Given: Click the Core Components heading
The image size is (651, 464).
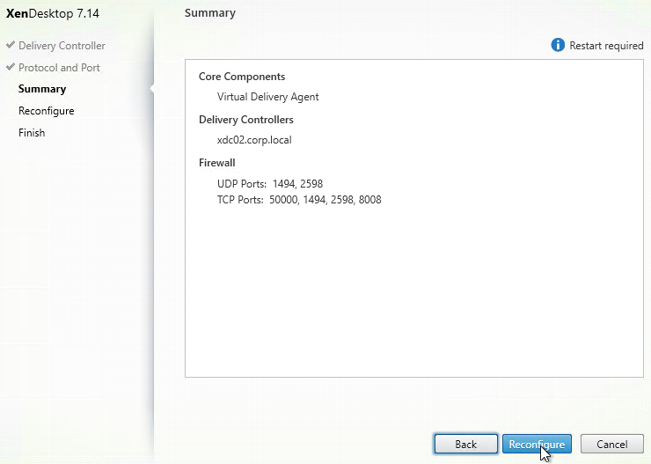Looking at the screenshot, I should click(242, 77).
